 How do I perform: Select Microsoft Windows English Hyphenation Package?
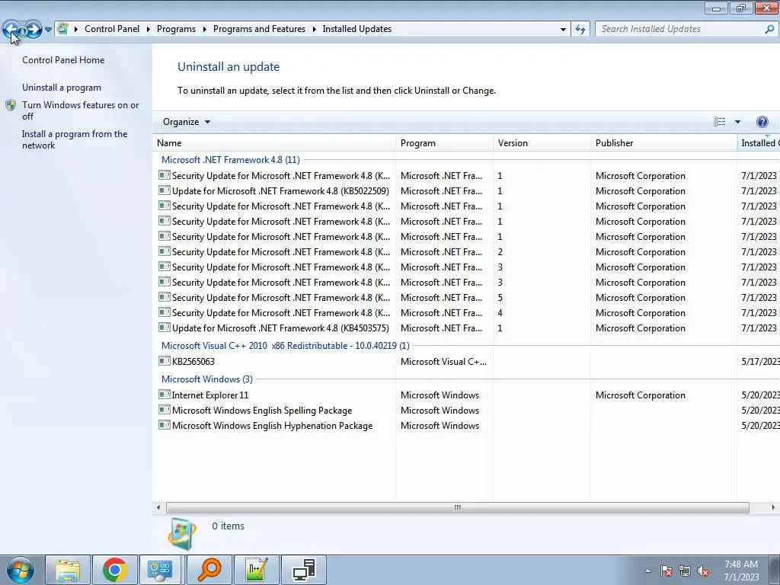coord(272,426)
